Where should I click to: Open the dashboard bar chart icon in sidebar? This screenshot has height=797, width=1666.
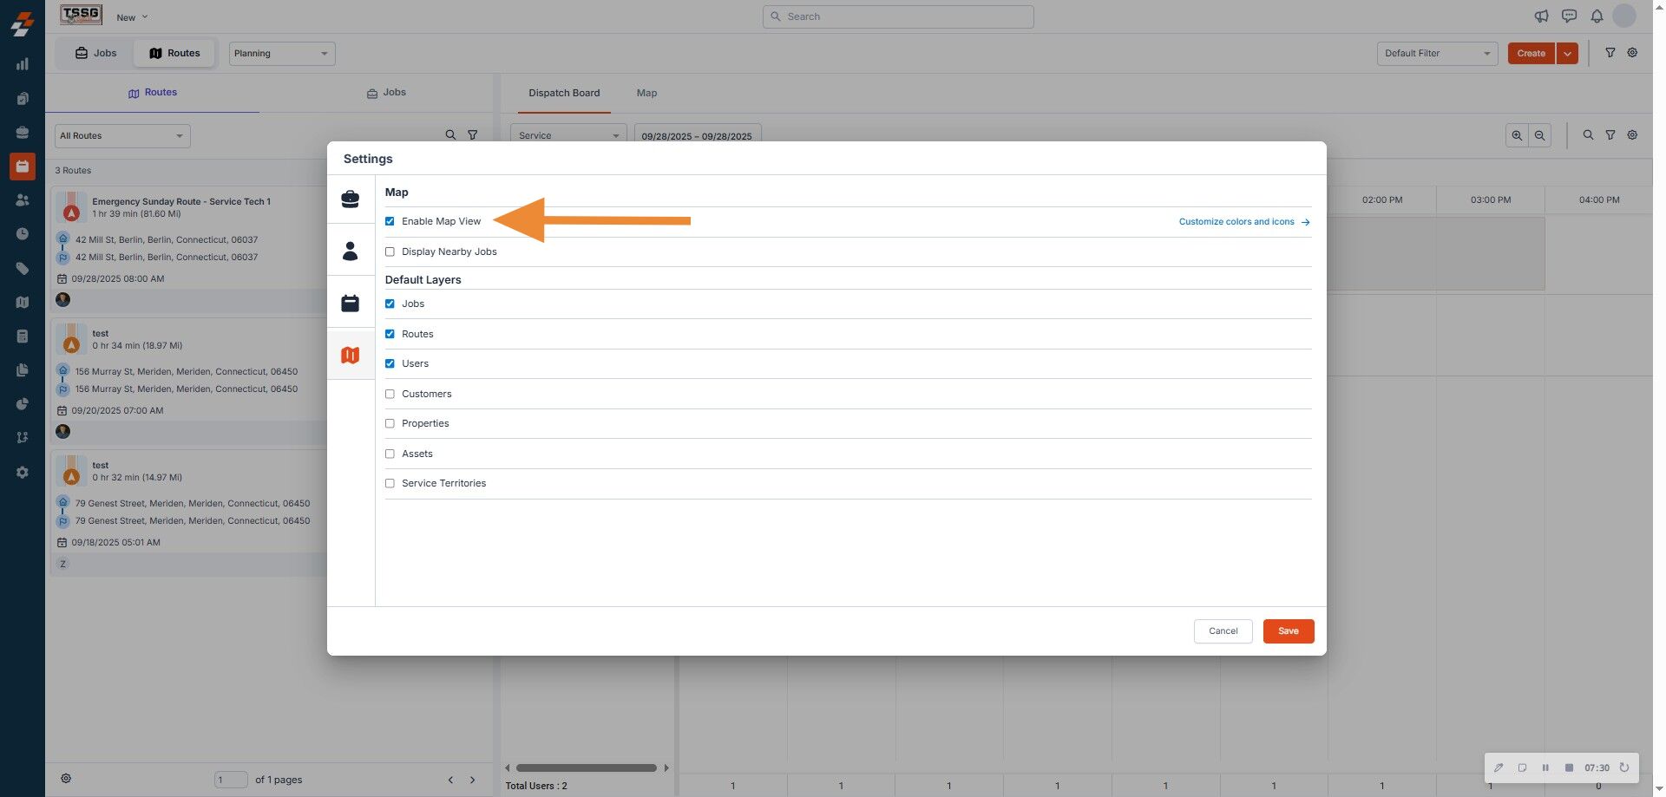point(23,64)
